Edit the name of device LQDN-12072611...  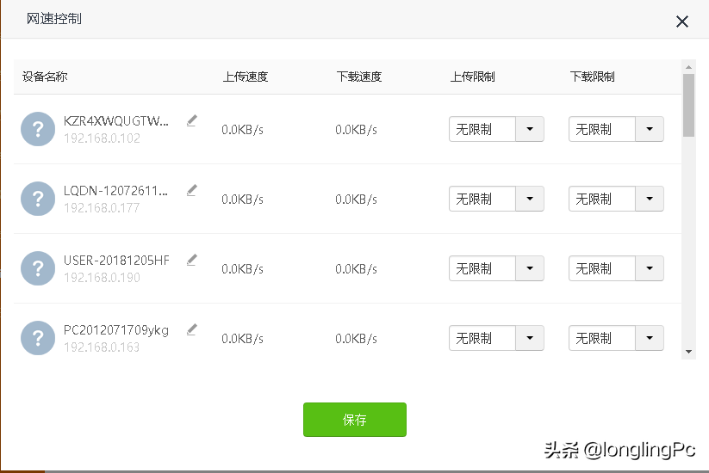click(x=192, y=190)
